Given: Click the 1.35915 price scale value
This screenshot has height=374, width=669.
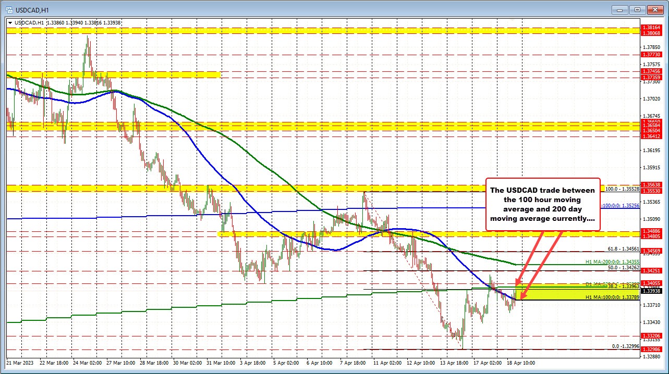Looking at the screenshot, I should [x=651, y=168].
